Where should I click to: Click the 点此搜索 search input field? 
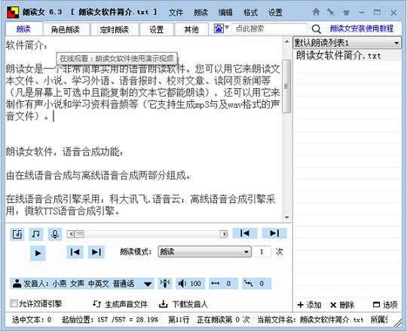tap(269, 29)
